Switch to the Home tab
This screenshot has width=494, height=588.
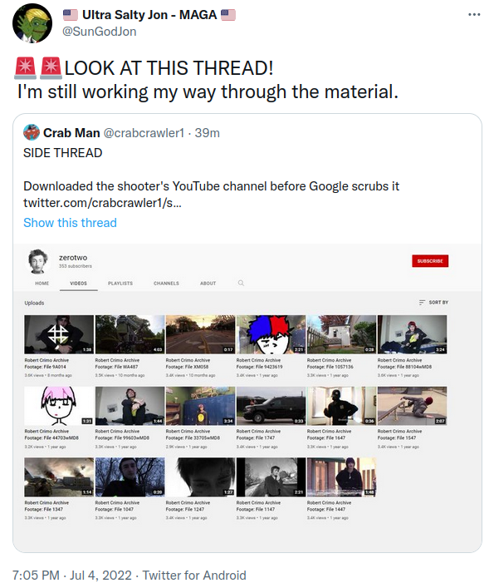click(42, 284)
